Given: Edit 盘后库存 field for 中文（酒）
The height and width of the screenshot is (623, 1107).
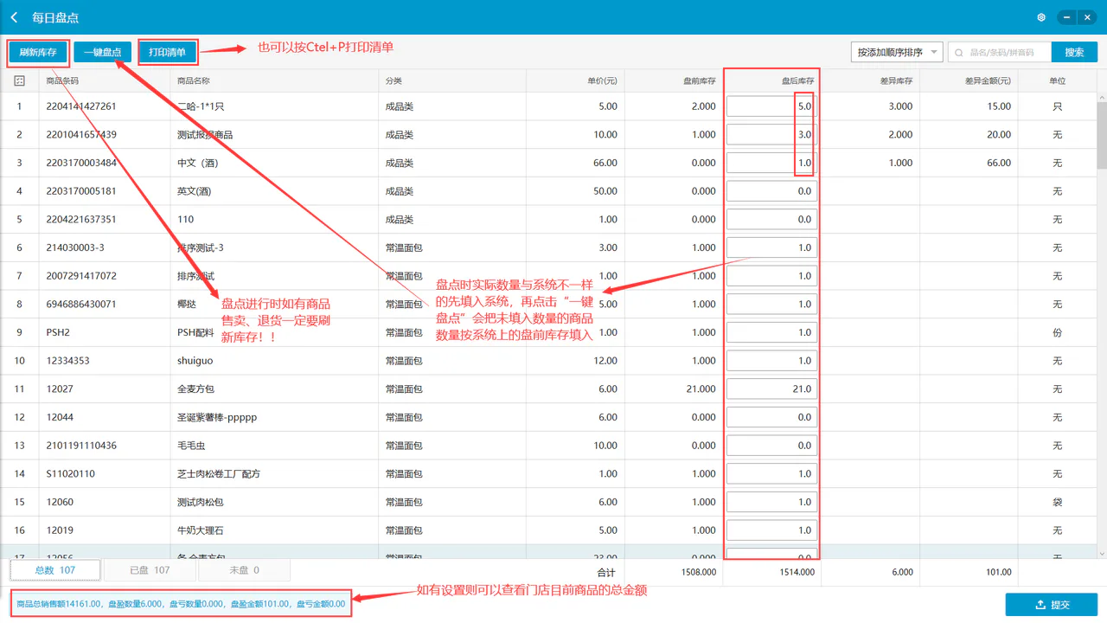Looking at the screenshot, I should pos(771,163).
